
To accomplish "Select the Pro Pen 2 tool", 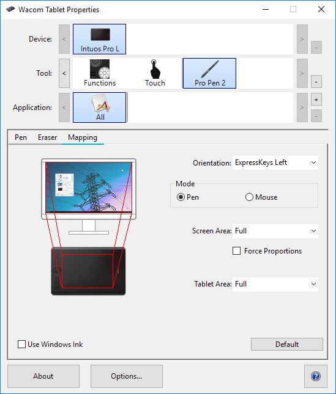I will [x=209, y=73].
